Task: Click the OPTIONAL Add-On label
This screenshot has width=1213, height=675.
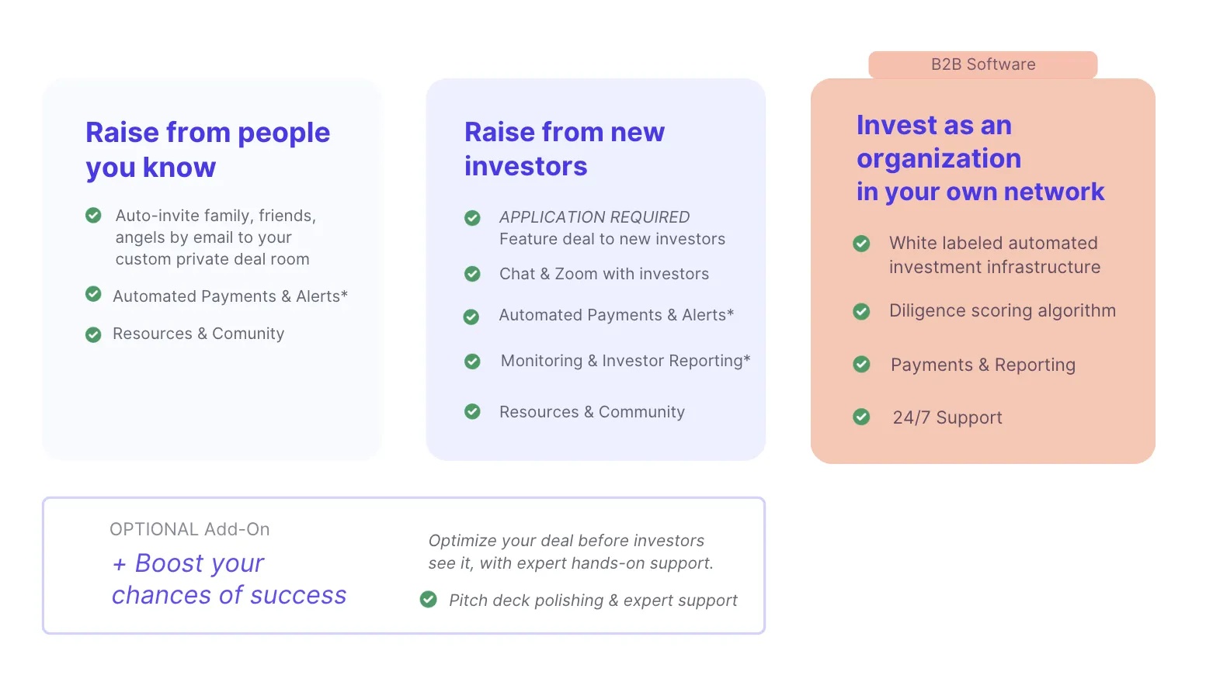Action: (189, 529)
